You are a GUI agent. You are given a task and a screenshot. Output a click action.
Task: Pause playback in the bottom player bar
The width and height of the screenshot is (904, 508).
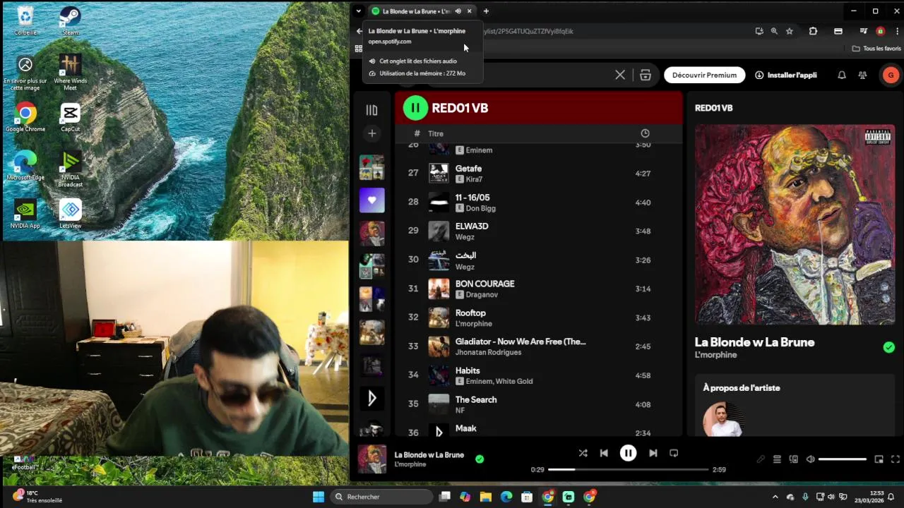(x=628, y=453)
